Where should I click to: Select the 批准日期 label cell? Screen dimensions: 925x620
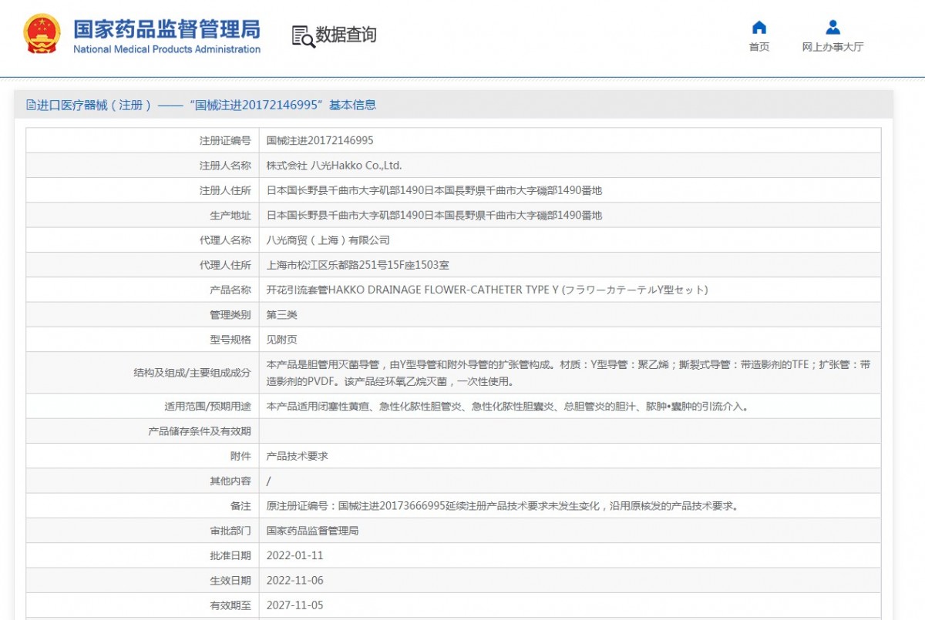[143, 555]
